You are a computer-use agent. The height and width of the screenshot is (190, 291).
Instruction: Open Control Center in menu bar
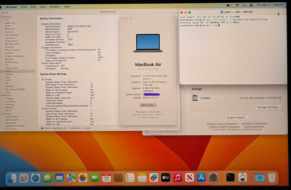(x=251, y=5)
